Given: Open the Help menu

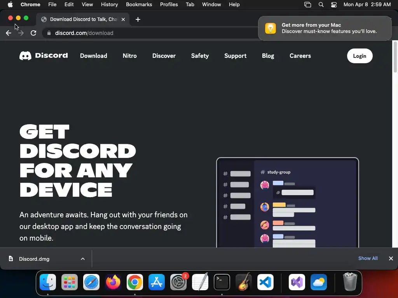Looking at the screenshot, I should (x=234, y=4).
